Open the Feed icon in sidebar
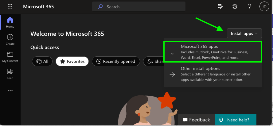Viewport: 273px width, 126px height. (x=10, y=71)
